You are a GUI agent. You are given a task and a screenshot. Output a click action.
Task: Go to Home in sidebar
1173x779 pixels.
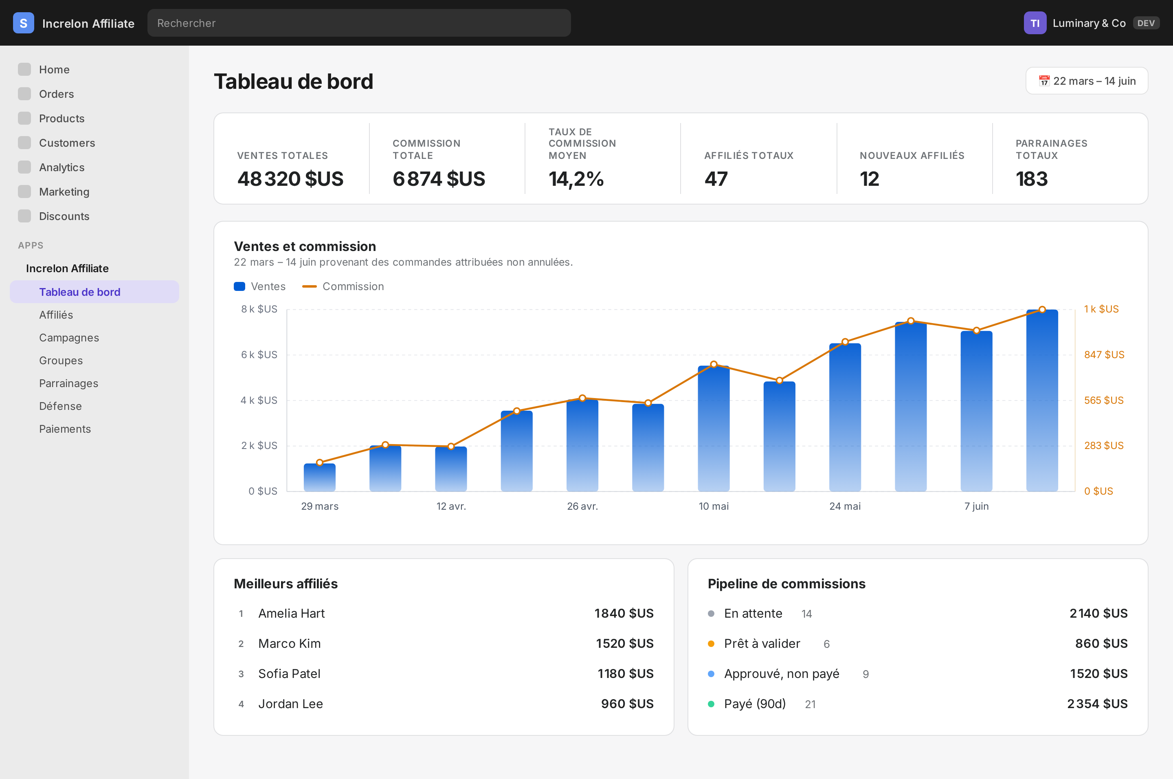click(94, 70)
